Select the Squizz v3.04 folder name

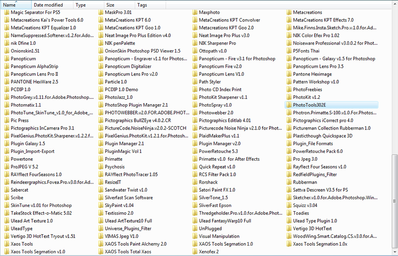(x=305, y=205)
